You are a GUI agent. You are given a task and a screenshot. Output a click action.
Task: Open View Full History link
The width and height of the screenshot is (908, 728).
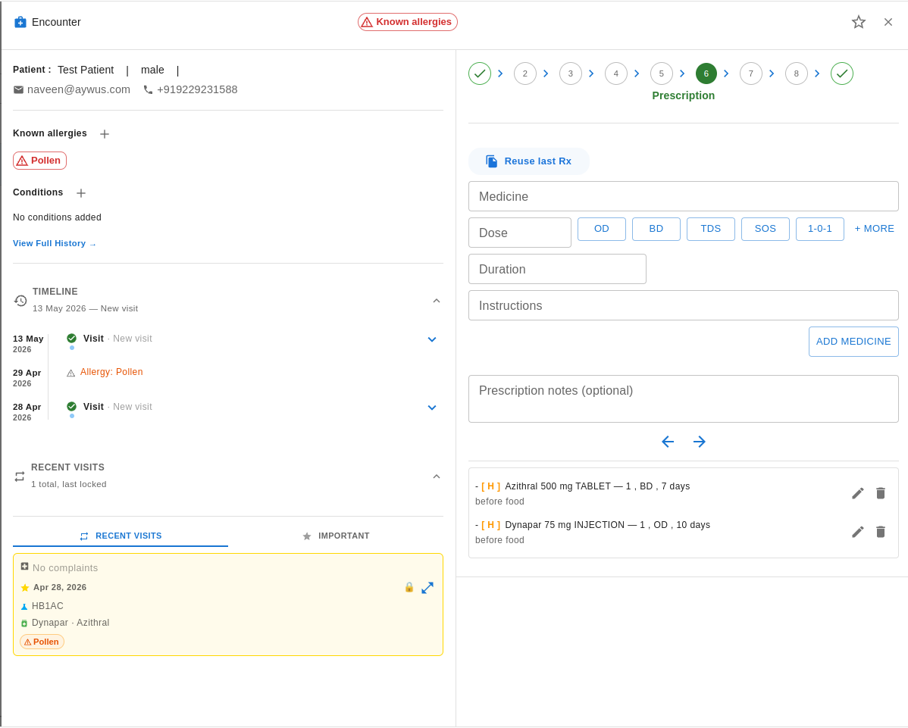click(55, 244)
